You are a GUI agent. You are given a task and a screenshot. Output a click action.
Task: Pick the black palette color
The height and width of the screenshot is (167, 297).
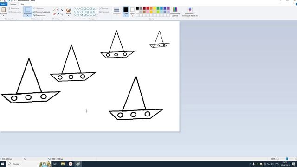tap(137, 8)
